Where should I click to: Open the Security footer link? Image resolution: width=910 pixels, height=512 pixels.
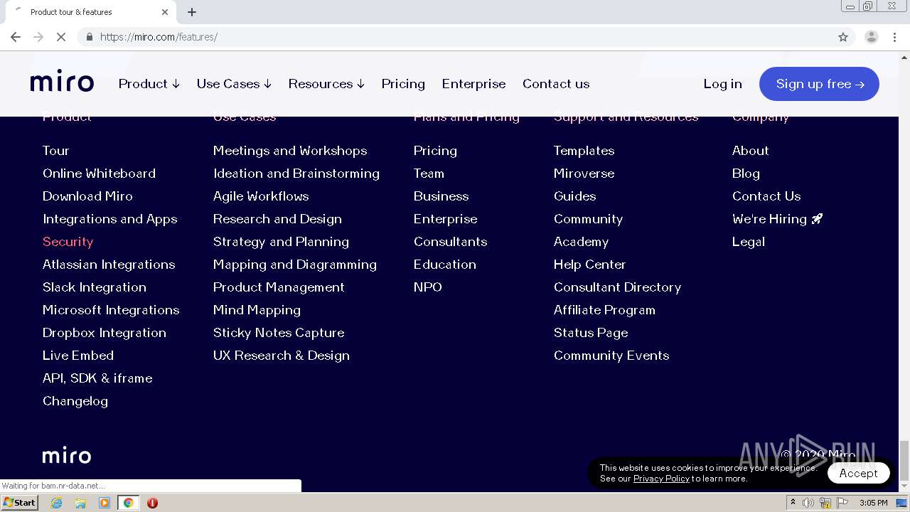(x=68, y=242)
